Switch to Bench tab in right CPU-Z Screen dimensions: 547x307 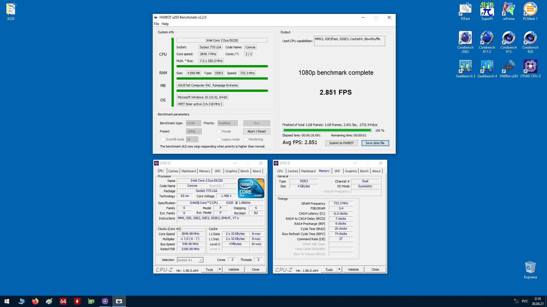click(x=364, y=171)
